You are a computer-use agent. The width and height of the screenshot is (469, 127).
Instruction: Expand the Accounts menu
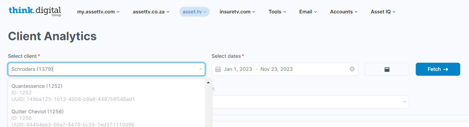(x=344, y=12)
